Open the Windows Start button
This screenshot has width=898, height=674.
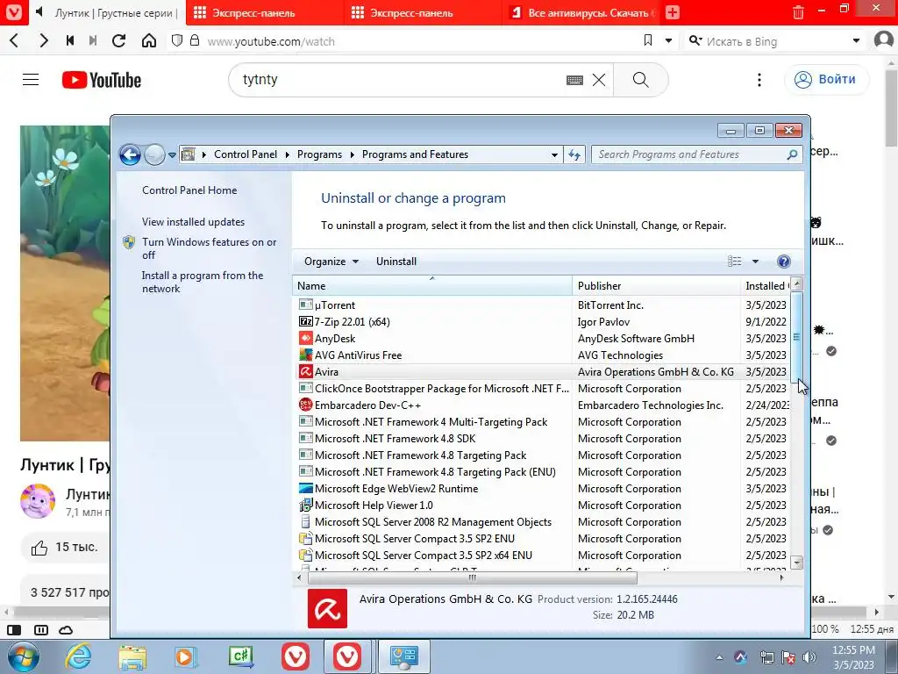(24, 656)
